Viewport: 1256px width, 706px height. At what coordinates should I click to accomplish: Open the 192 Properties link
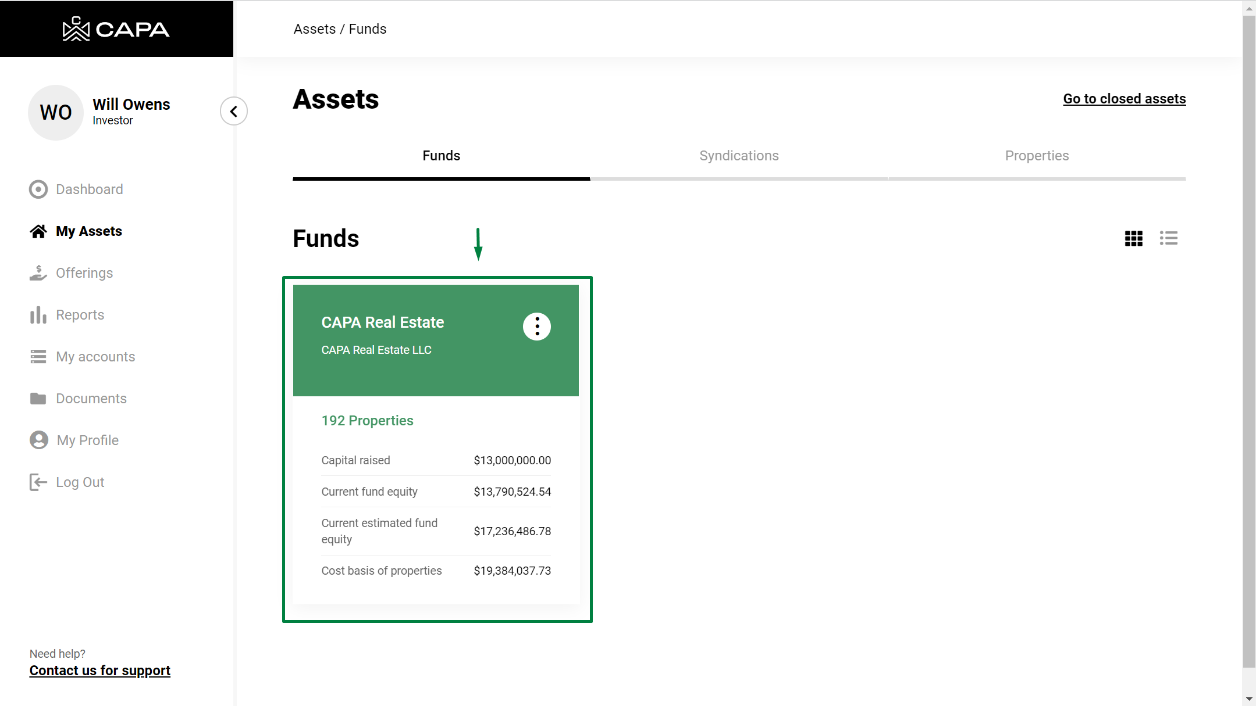(367, 421)
